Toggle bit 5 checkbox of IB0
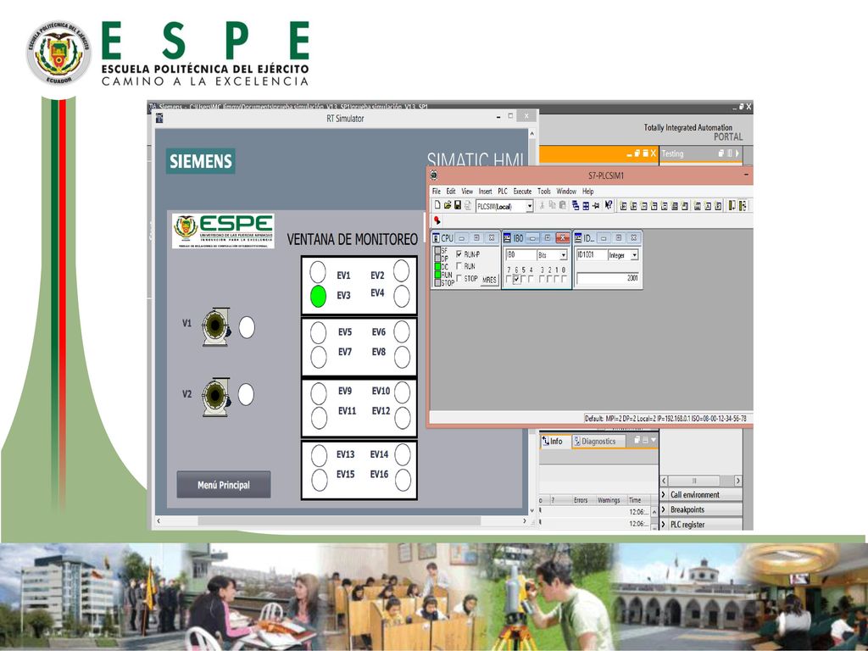The image size is (868, 651). pos(524,279)
